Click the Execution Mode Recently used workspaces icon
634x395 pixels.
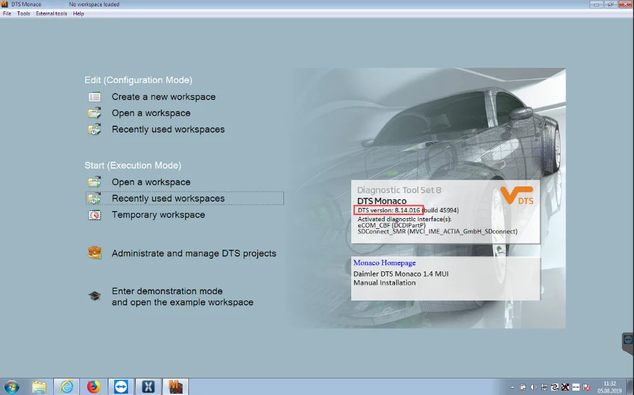94,198
